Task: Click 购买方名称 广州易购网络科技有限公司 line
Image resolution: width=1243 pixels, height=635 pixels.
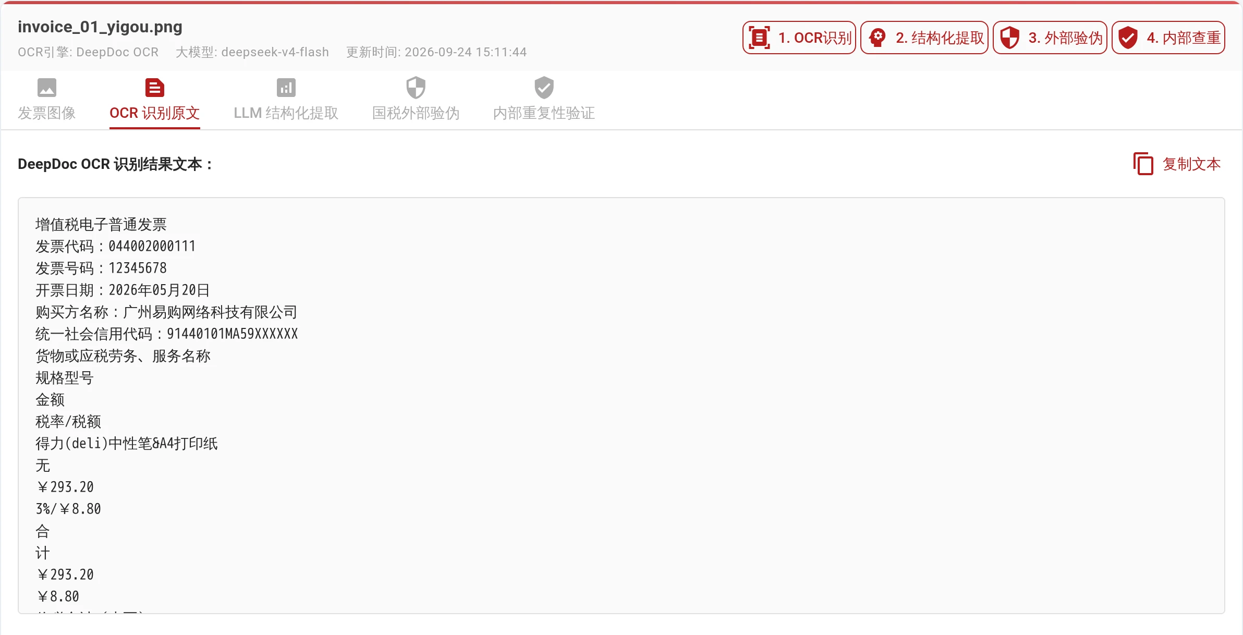Action: 167,312
